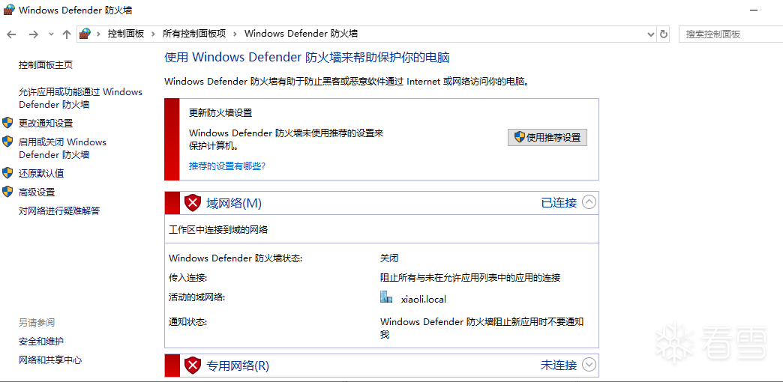Click red shield icon for 专用网络(R)
This screenshot has height=382, width=783.
point(192,366)
